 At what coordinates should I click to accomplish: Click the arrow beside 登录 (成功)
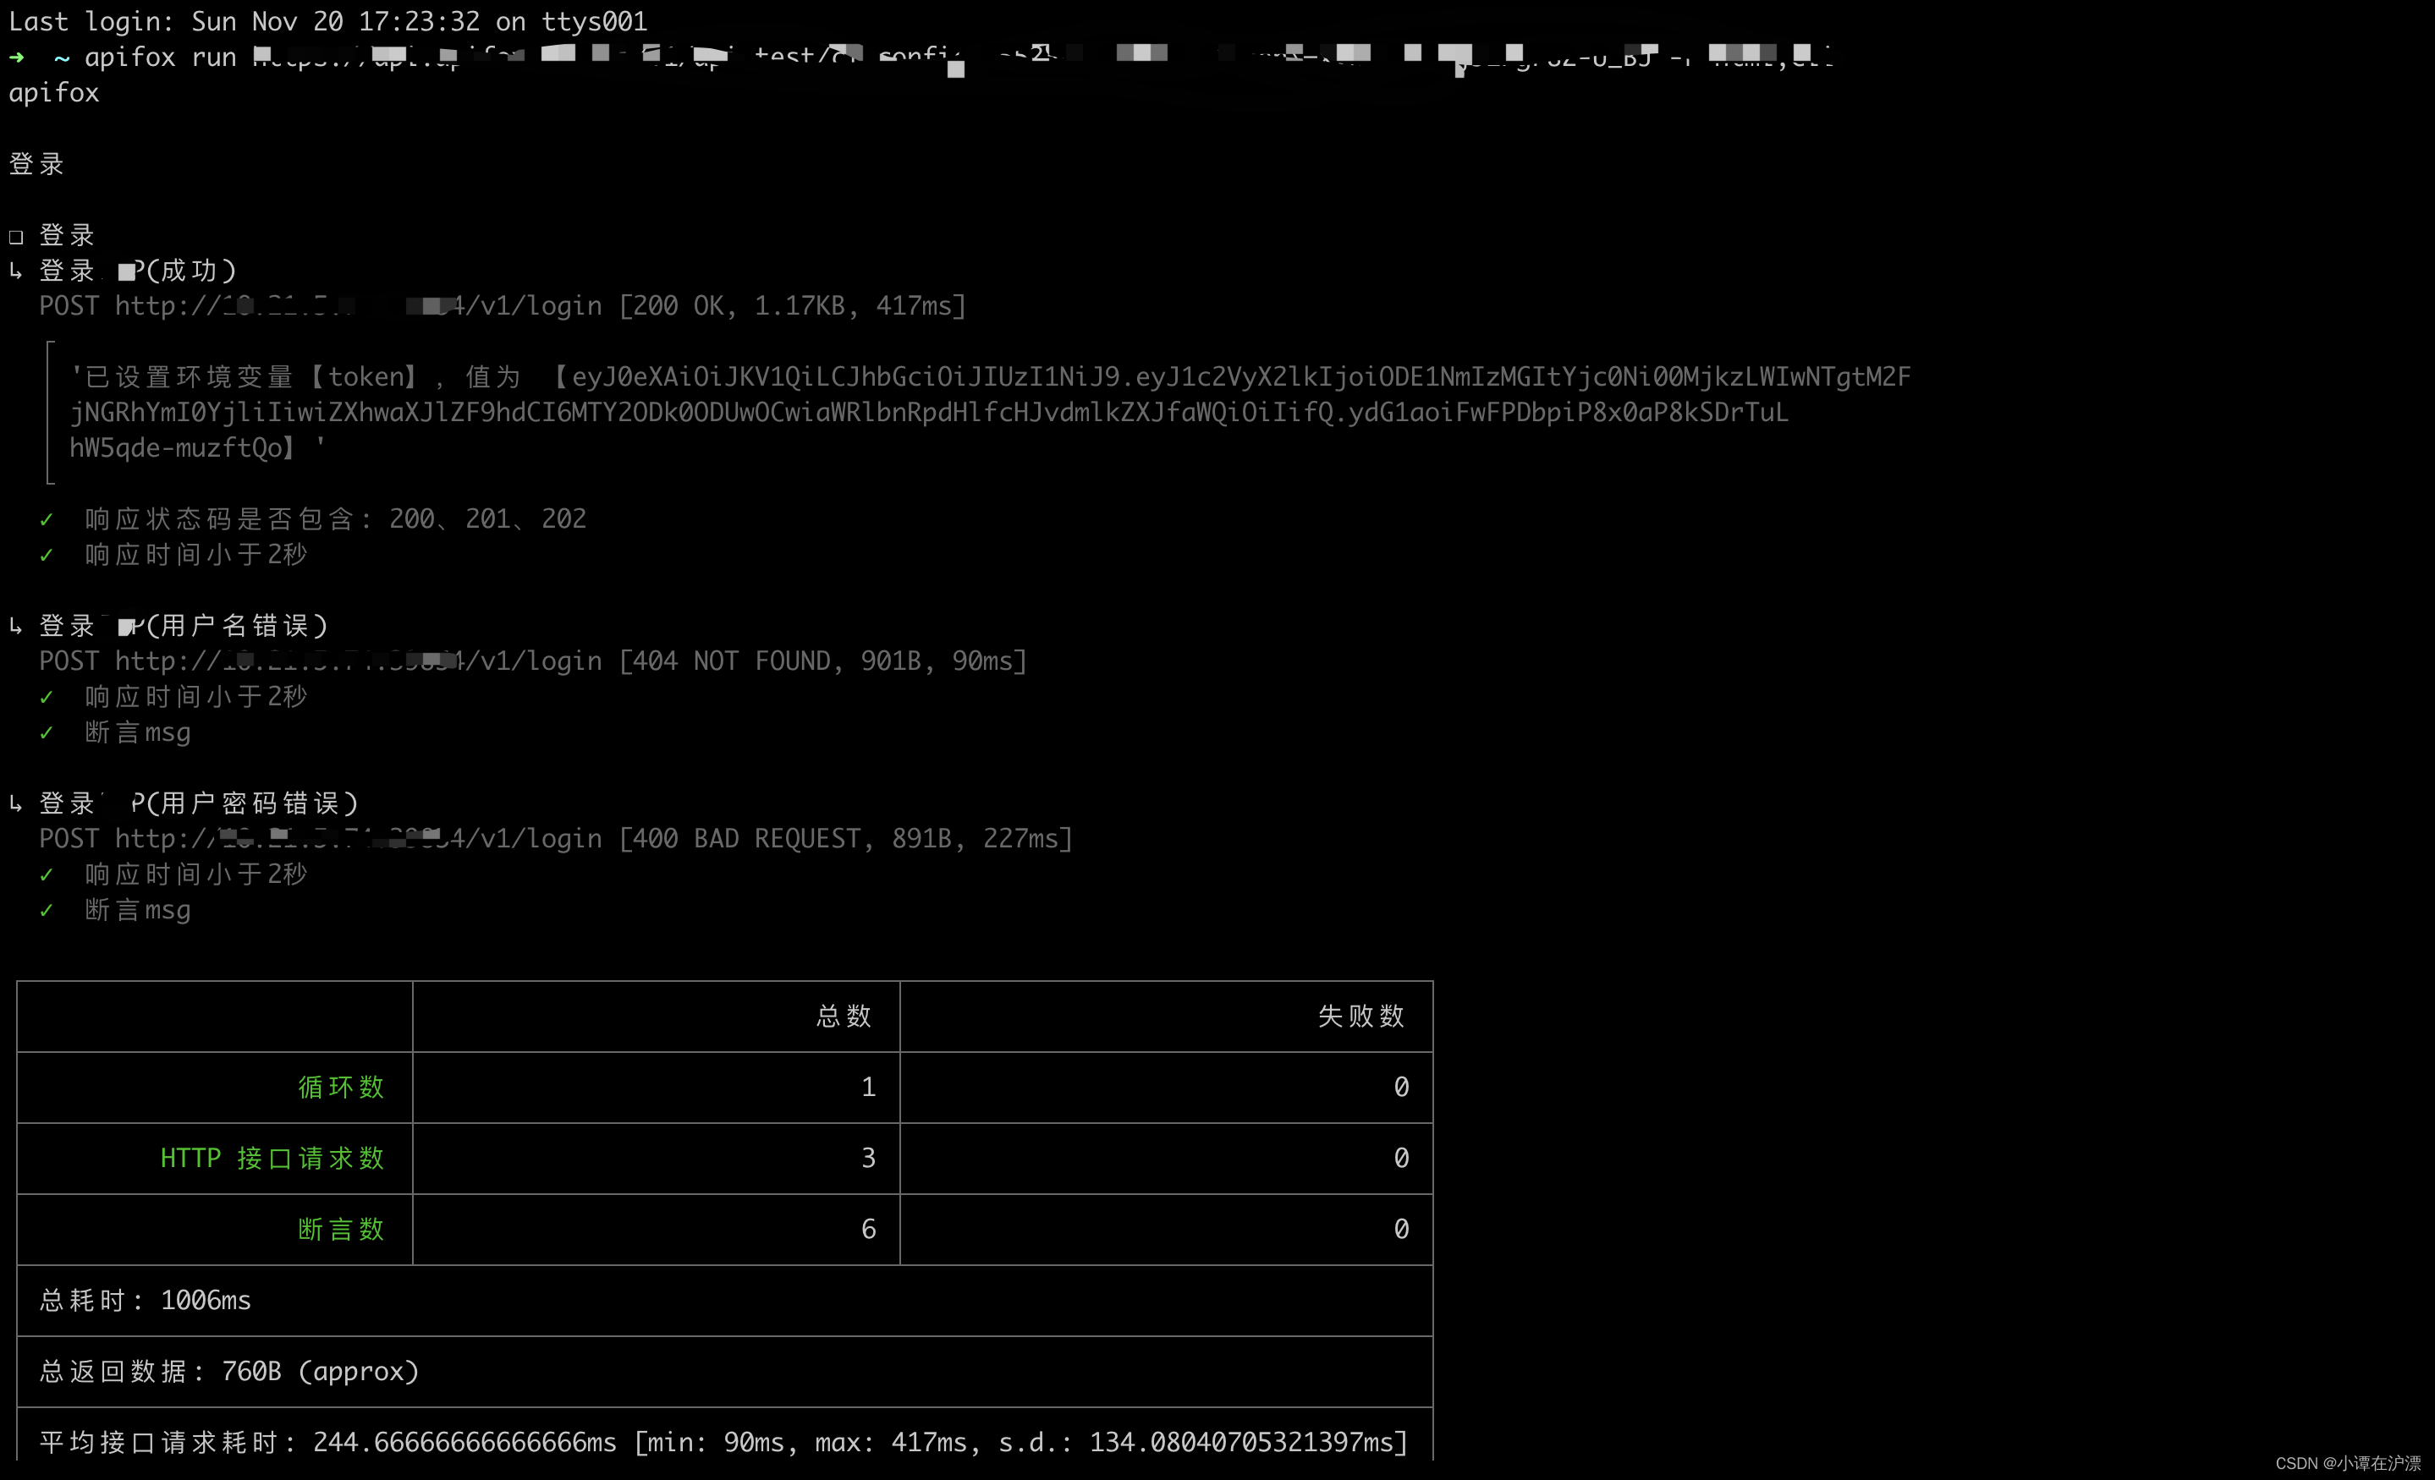pos(16,271)
